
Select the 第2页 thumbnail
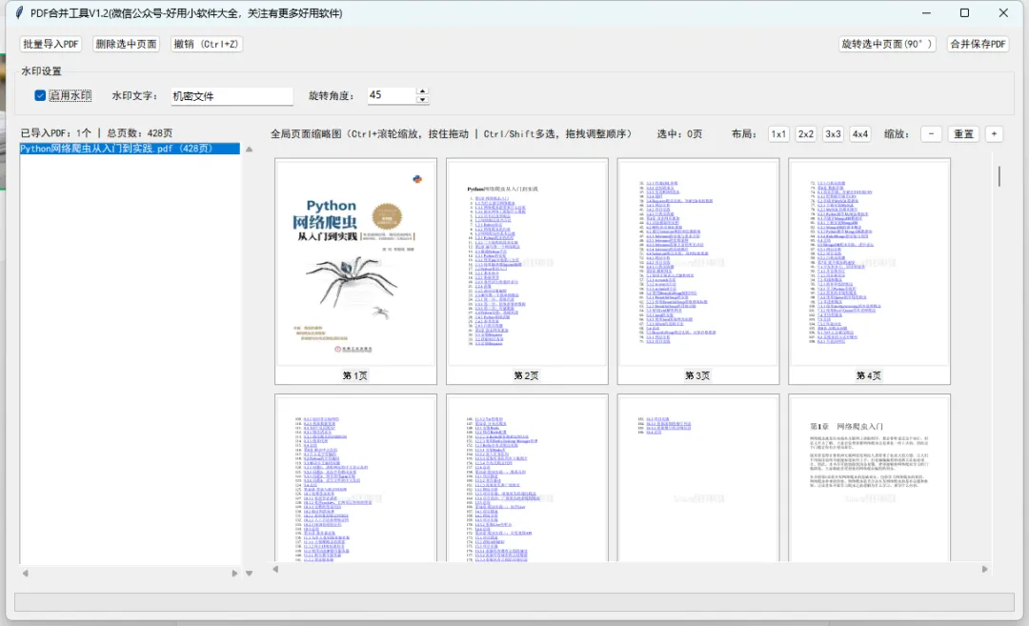point(527,271)
